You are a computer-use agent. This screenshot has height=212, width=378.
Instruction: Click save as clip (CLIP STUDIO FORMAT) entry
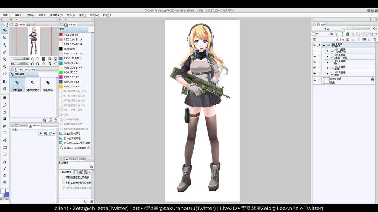pyautogui.click(x=75, y=147)
